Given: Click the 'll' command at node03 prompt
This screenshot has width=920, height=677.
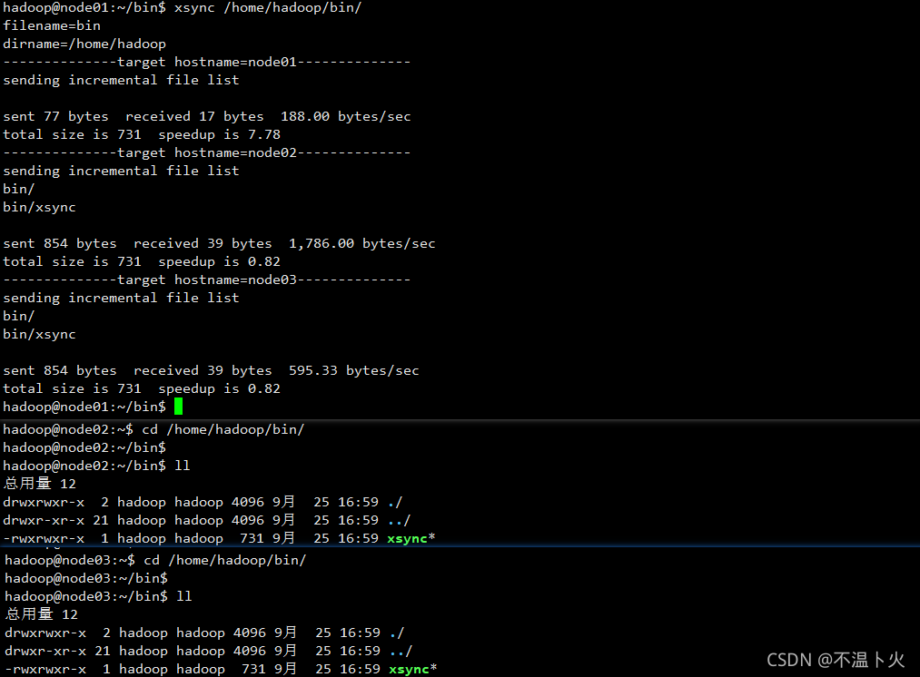Looking at the screenshot, I should tap(184, 597).
